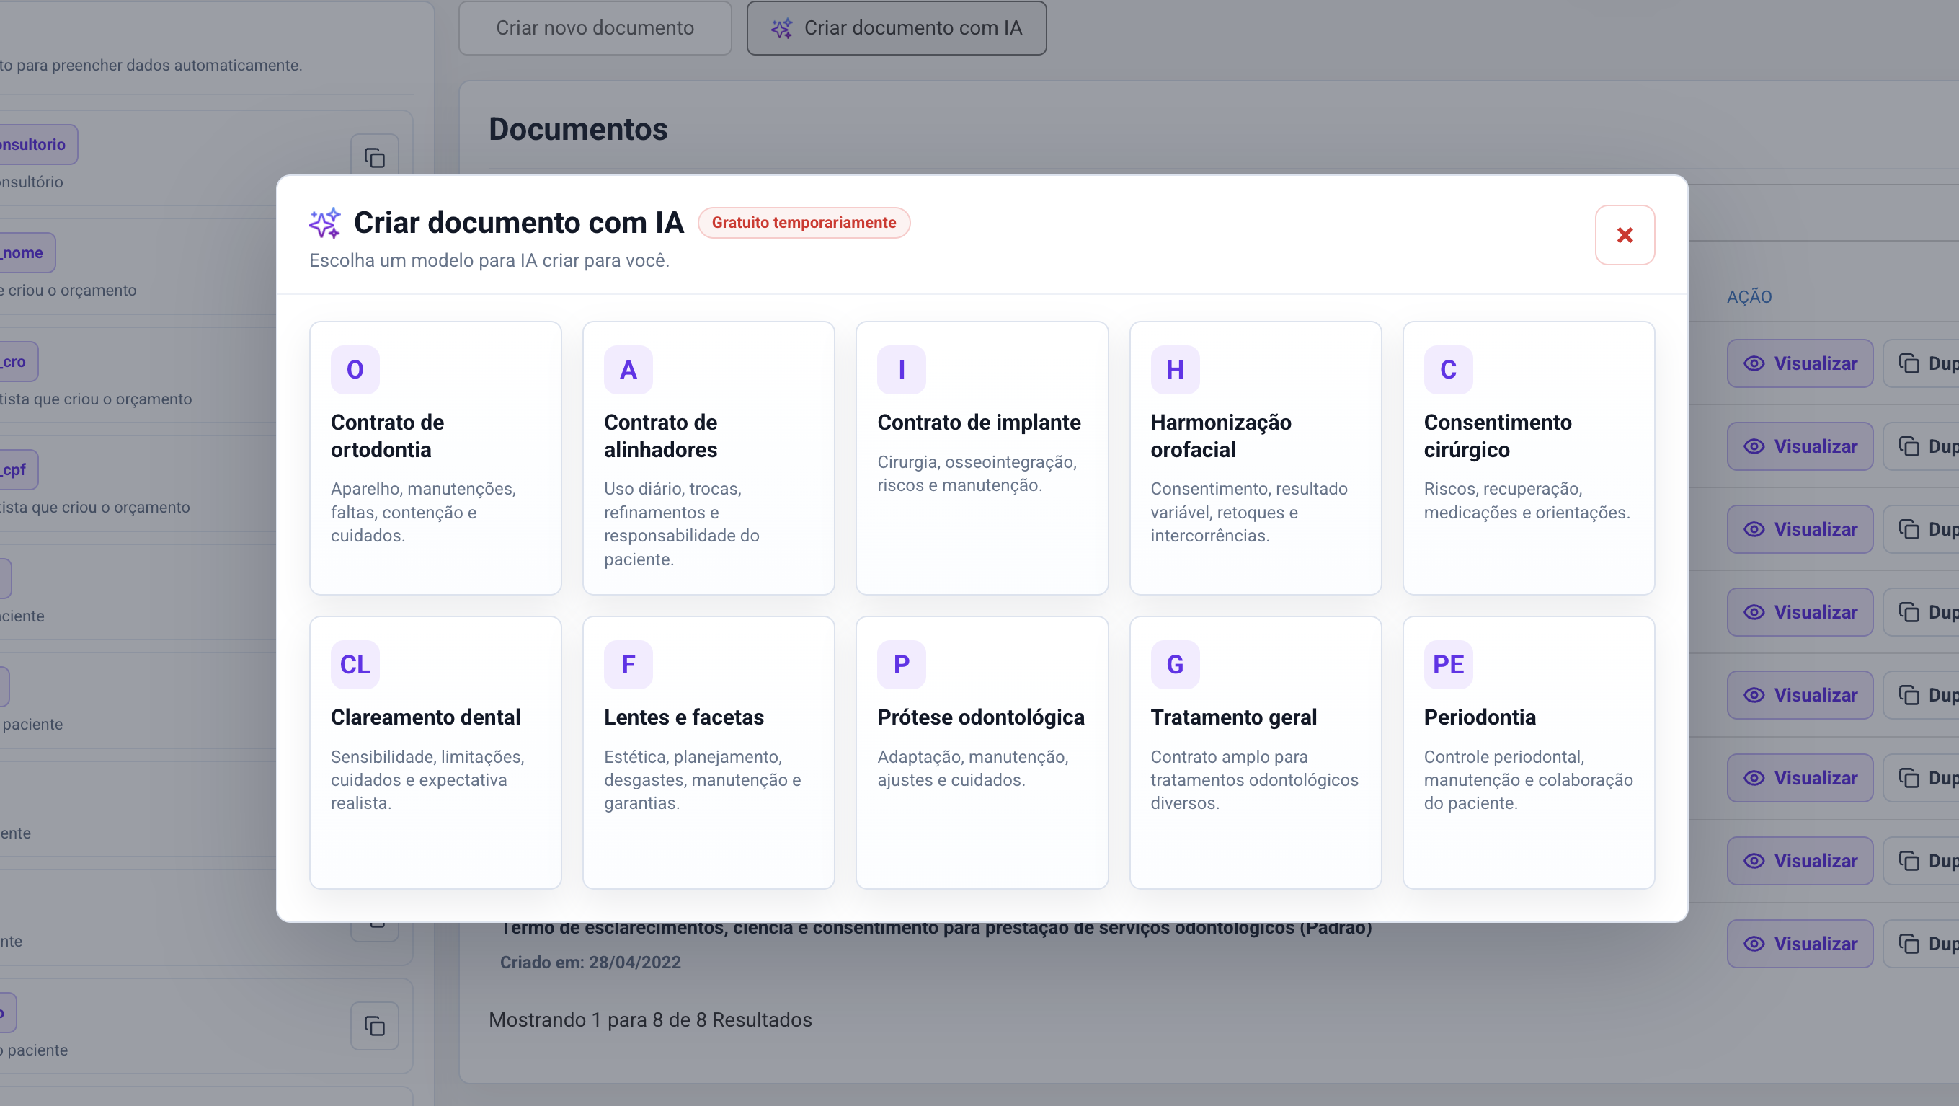Click the copy icon next to consultorio tag
The image size is (1959, 1106).
coord(374,158)
